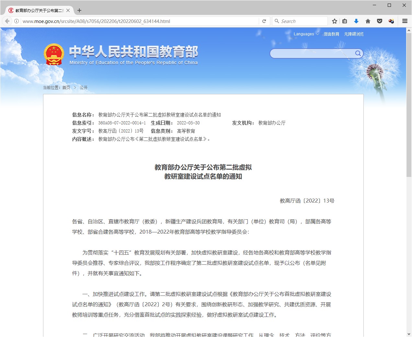Maximize the browser window
This screenshot has height=337, width=412.
pos(389,5)
